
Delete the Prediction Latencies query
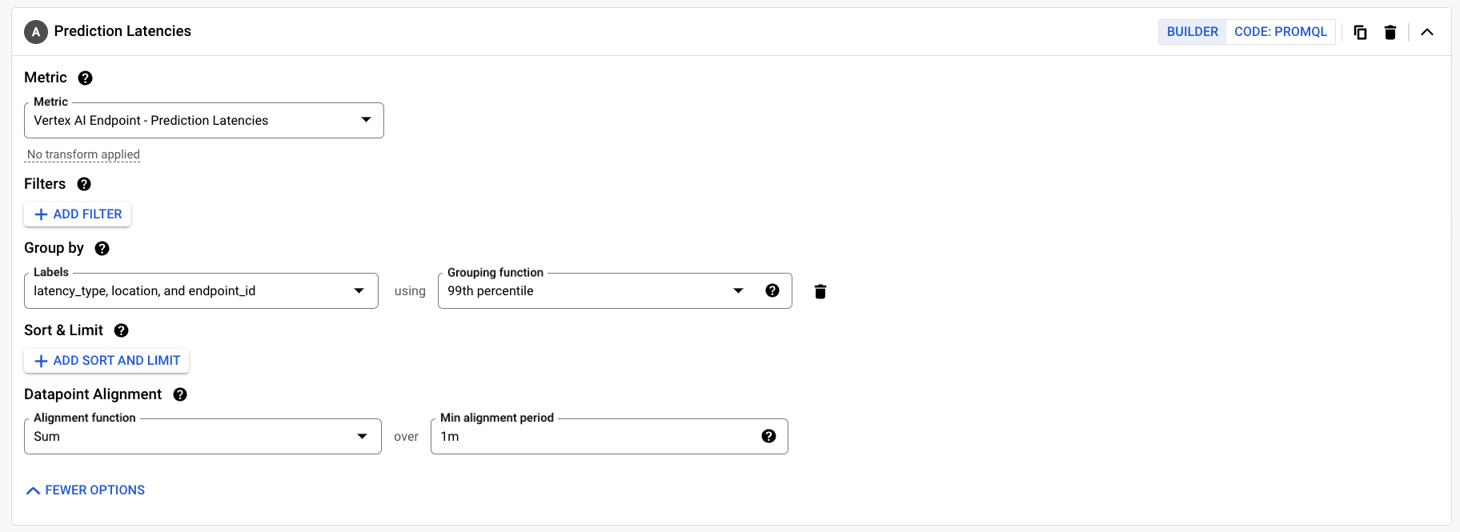1390,32
